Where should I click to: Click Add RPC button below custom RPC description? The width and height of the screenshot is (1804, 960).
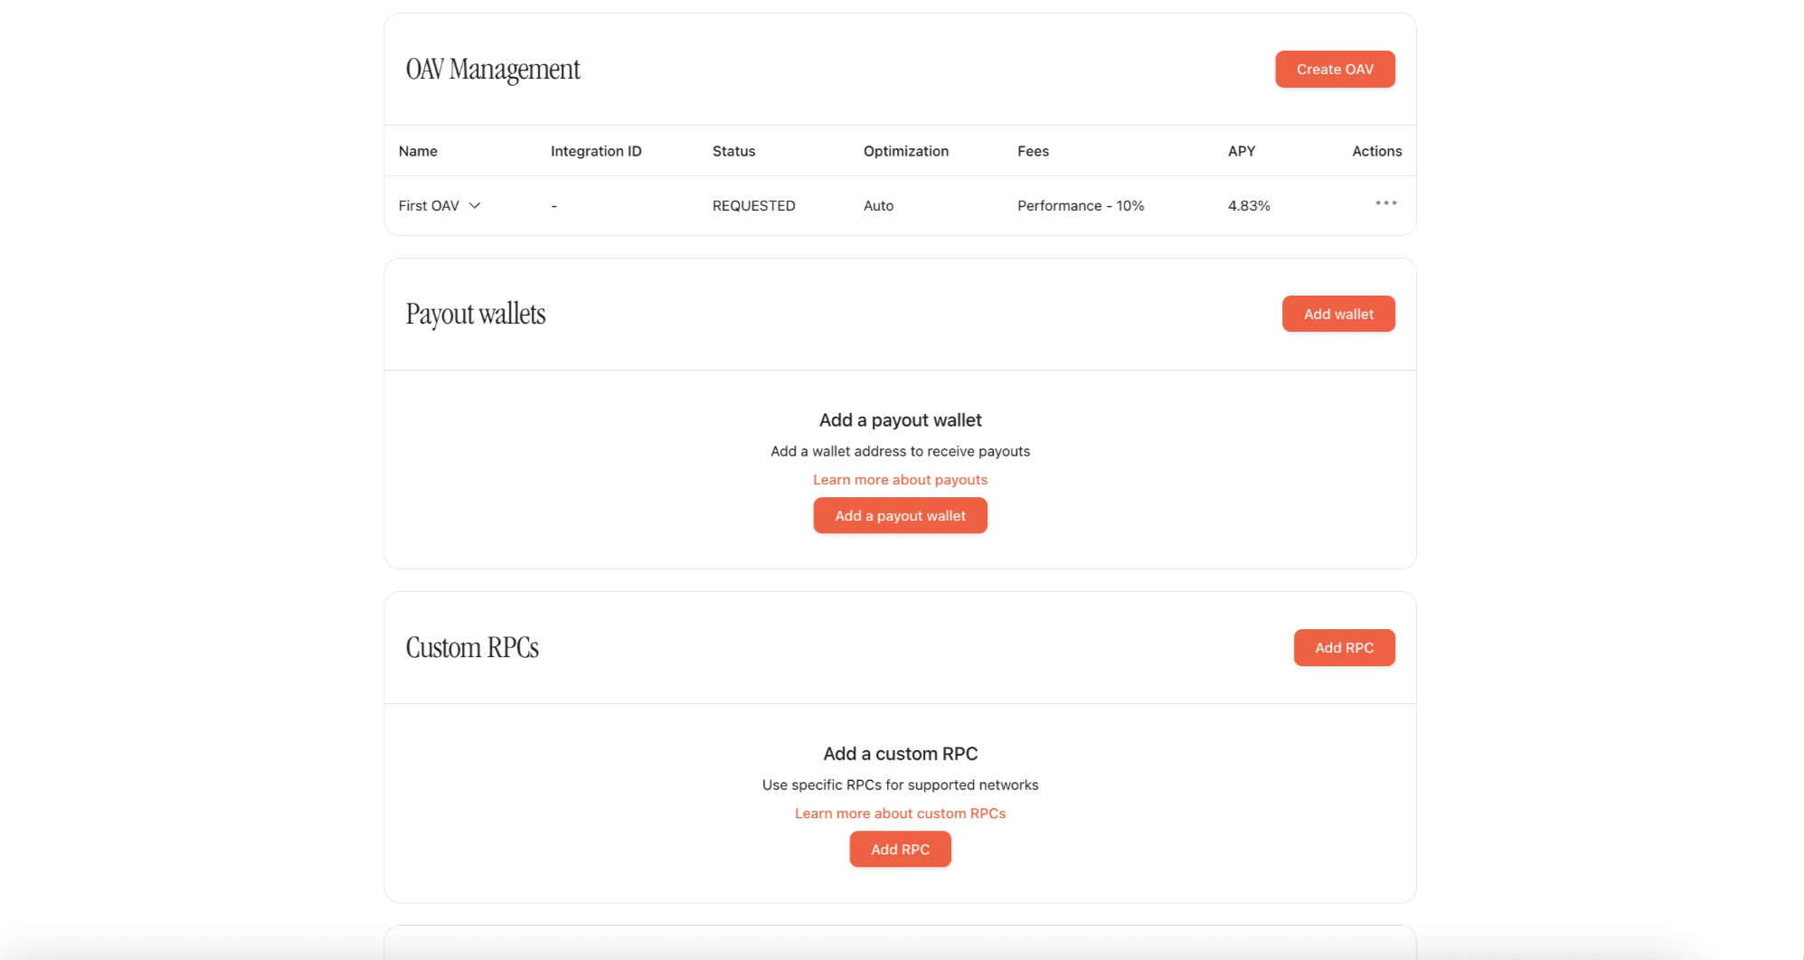[x=900, y=850]
